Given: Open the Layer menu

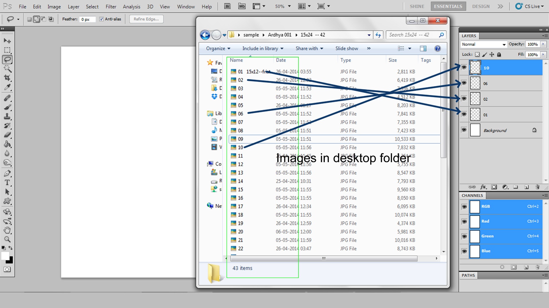Looking at the screenshot, I should tap(73, 7).
